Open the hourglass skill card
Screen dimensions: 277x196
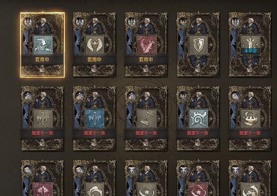[146, 118]
